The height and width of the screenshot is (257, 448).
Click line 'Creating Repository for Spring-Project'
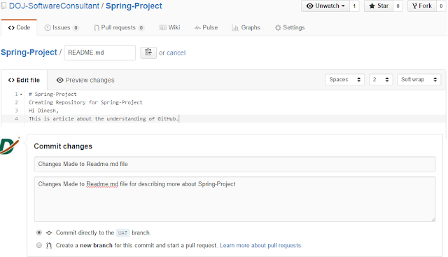[x=85, y=102]
